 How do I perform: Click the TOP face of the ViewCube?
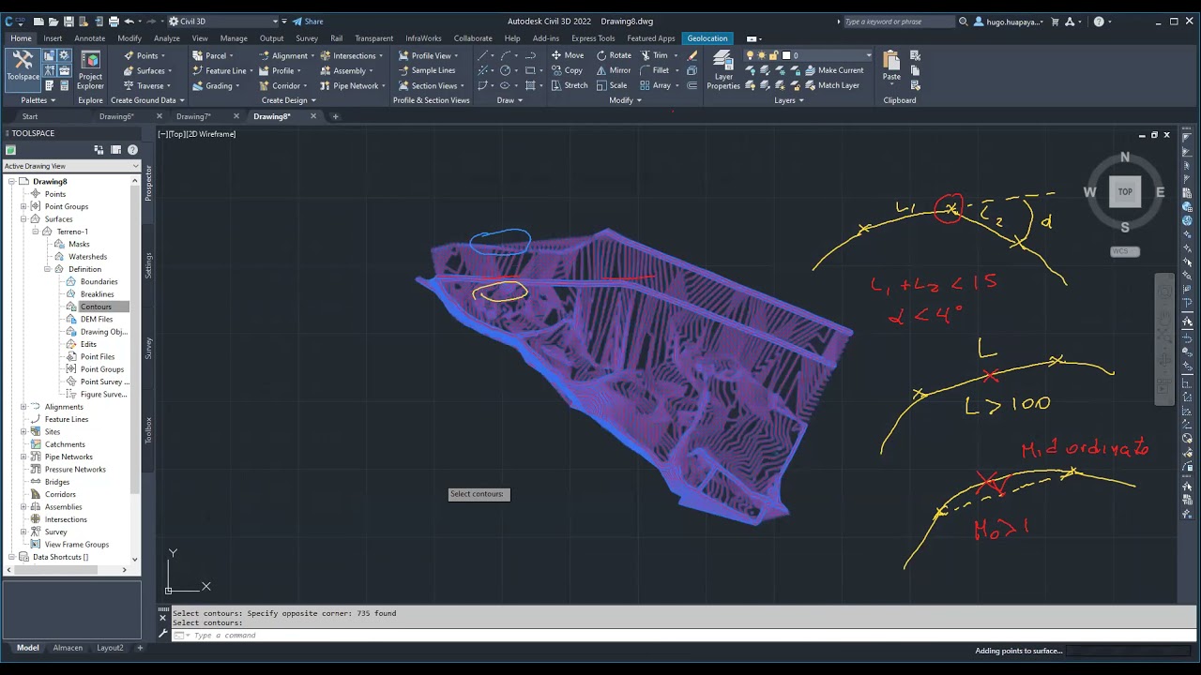[1125, 192]
